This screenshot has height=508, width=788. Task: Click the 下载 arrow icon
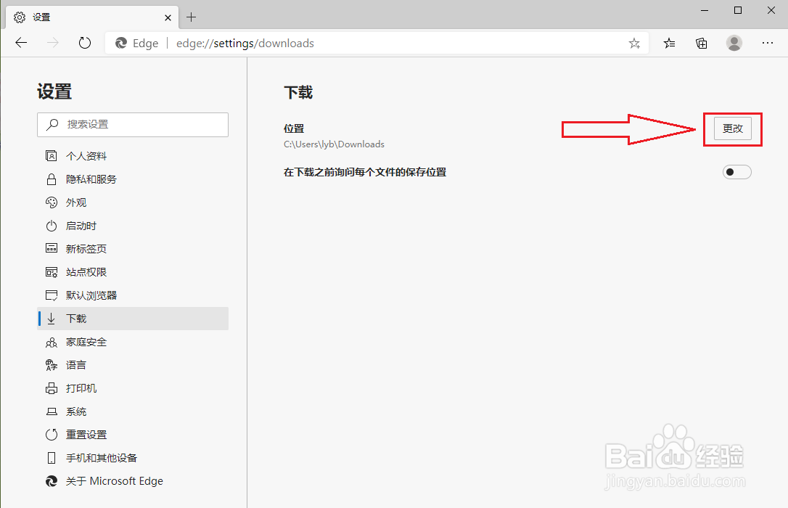52,319
